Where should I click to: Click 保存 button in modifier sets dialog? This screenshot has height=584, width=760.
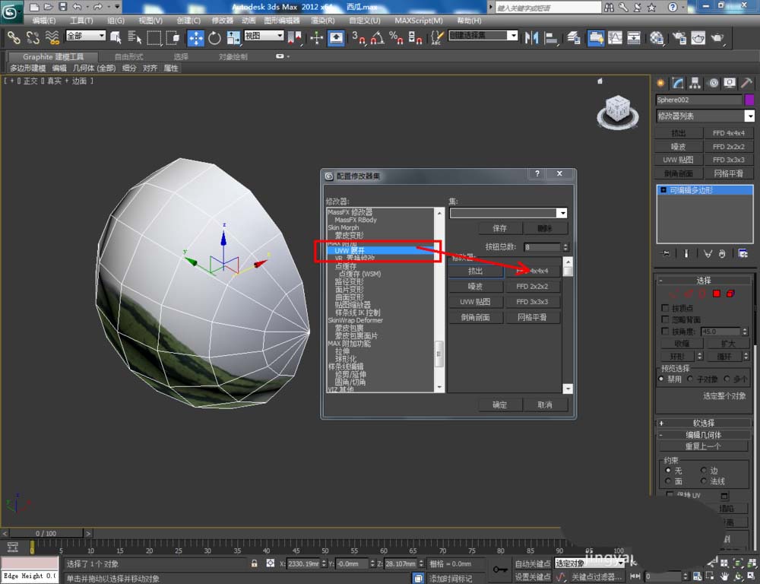499,228
